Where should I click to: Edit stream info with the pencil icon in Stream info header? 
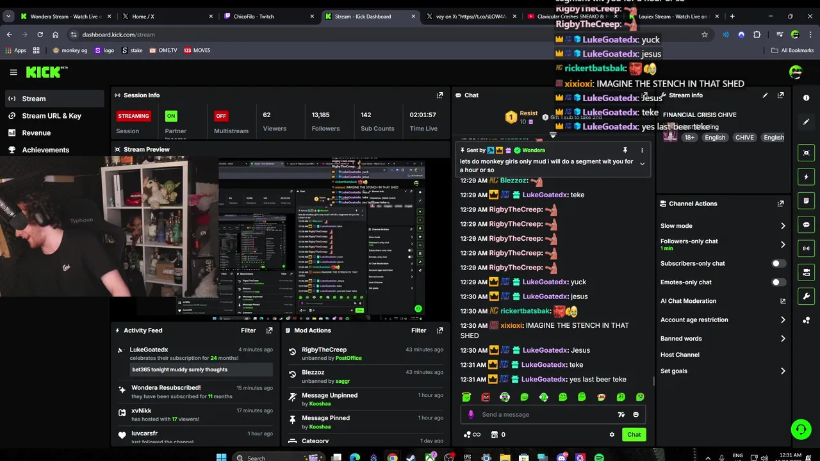coord(765,95)
